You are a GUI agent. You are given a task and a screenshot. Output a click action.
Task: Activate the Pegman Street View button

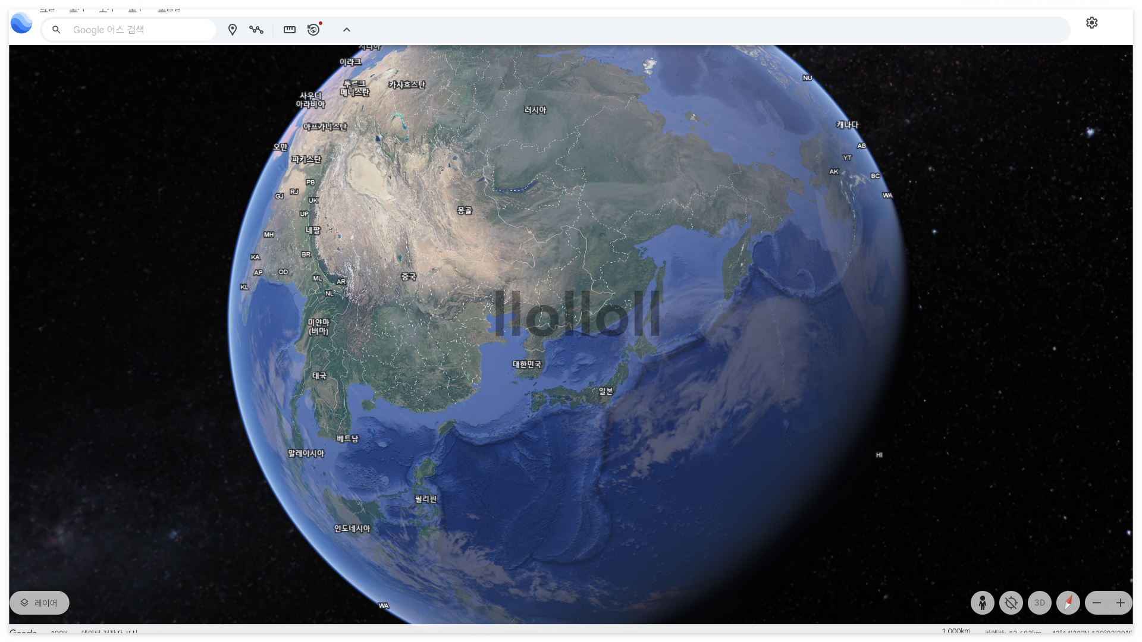pos(983,603)
